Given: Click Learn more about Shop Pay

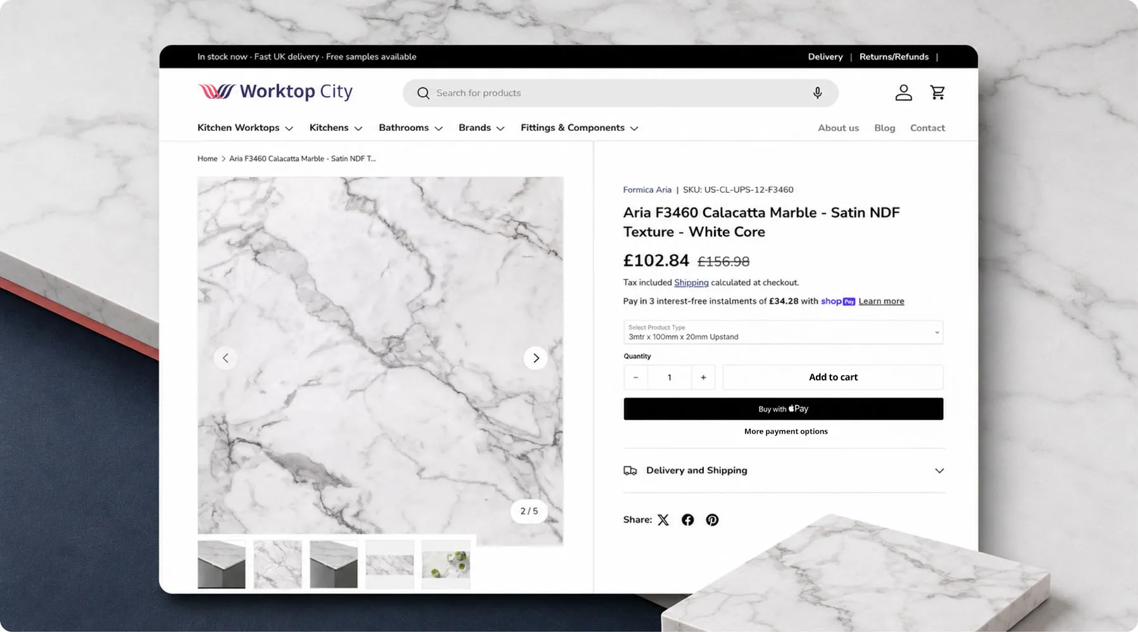Looking at the screenshot, I should coord(881,301).
